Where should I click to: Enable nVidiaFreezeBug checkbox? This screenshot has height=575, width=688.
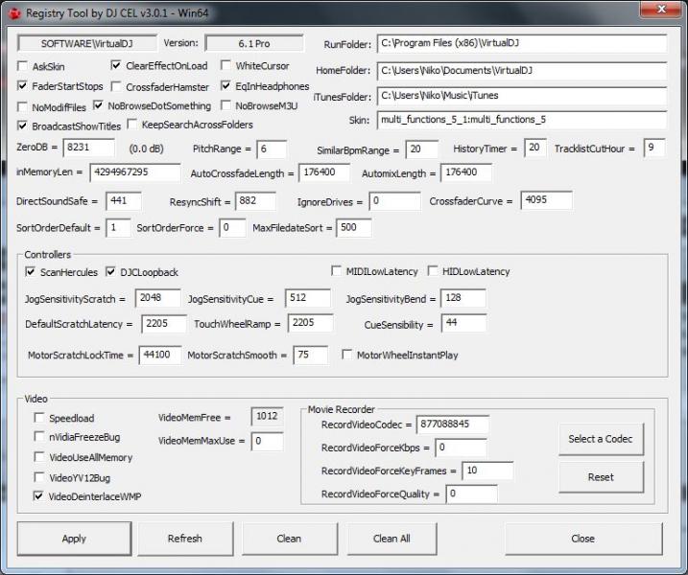click(39, 436)
